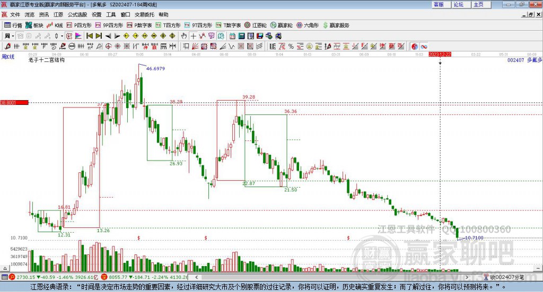Click the black left arrow icon
The image size is (543, 292).
coord(108,36)
